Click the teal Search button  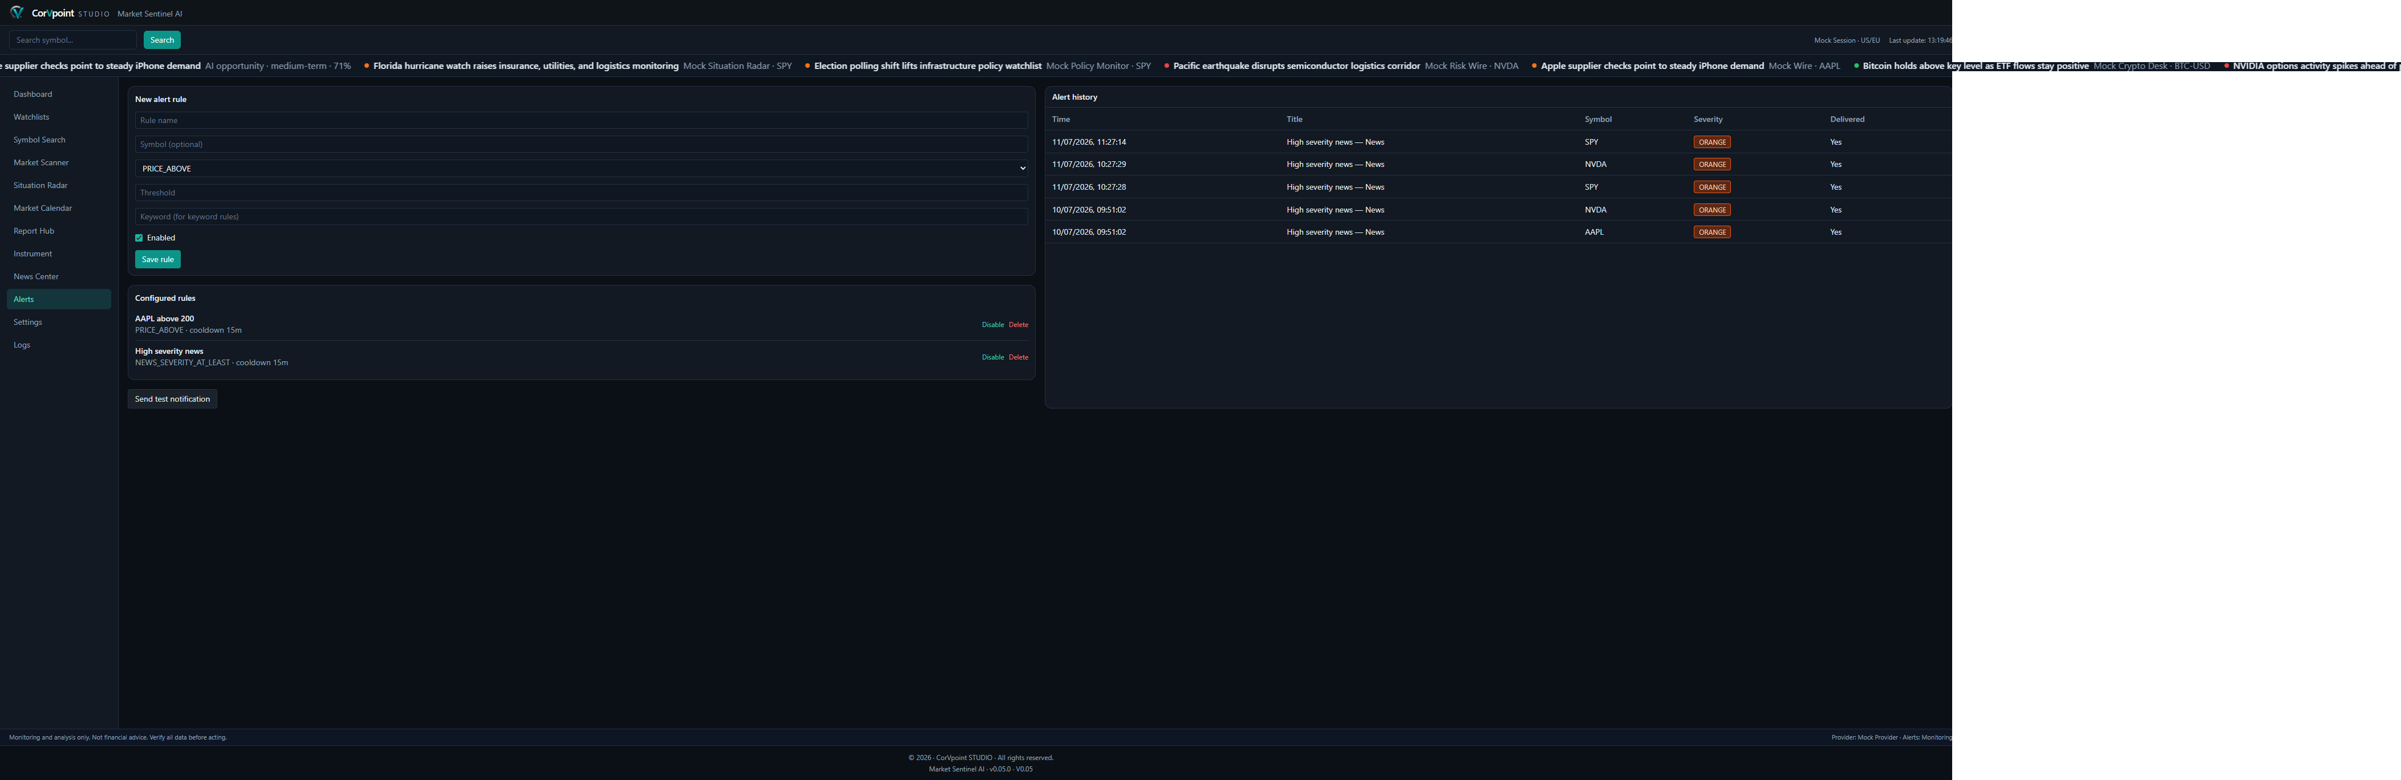point(162,40)
